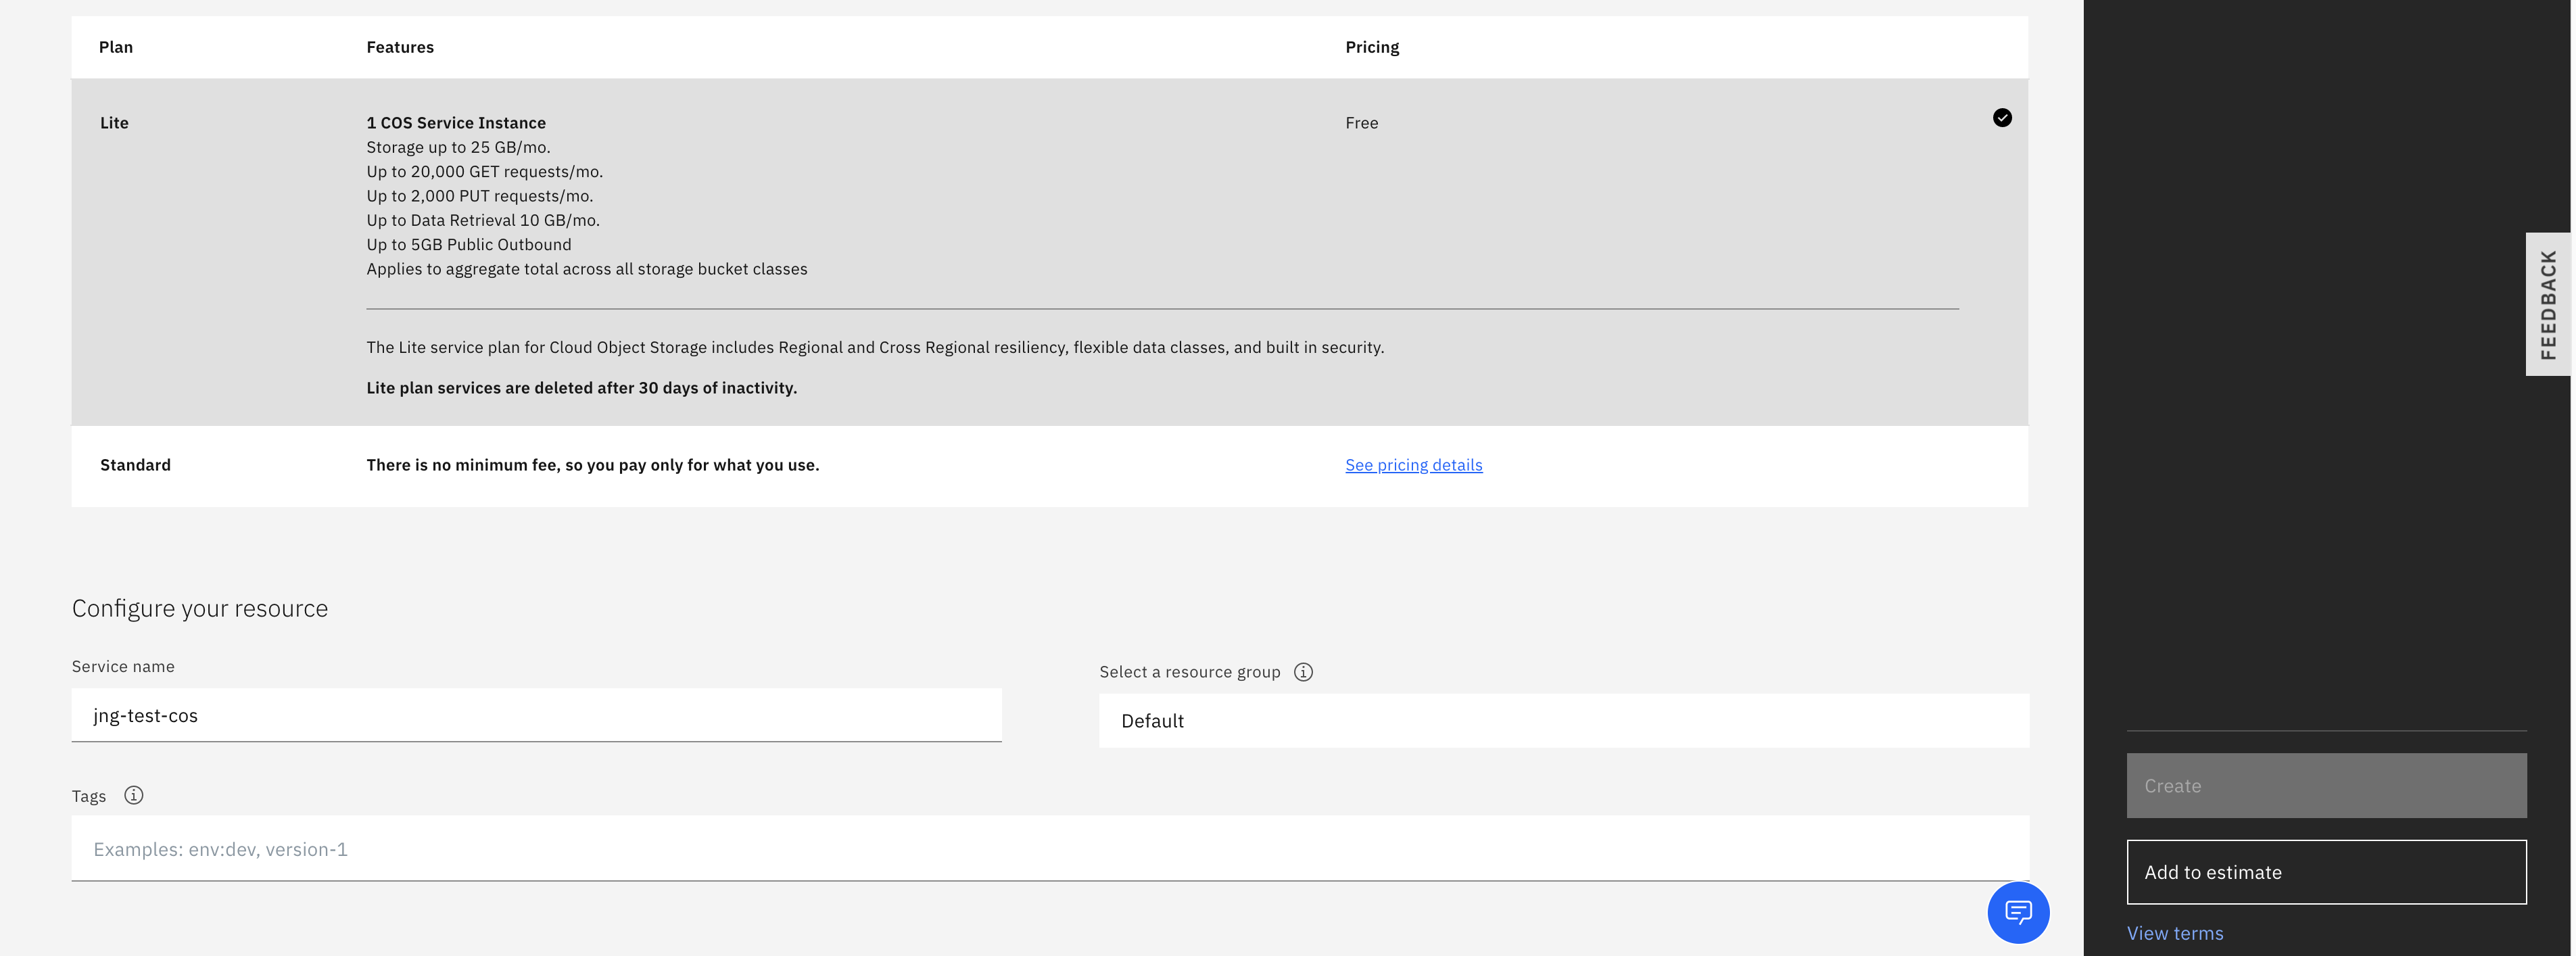Click the Lite plan selected checkmark icon
This screenshot has height=956, width=2576.
[x=2002, y=118]
